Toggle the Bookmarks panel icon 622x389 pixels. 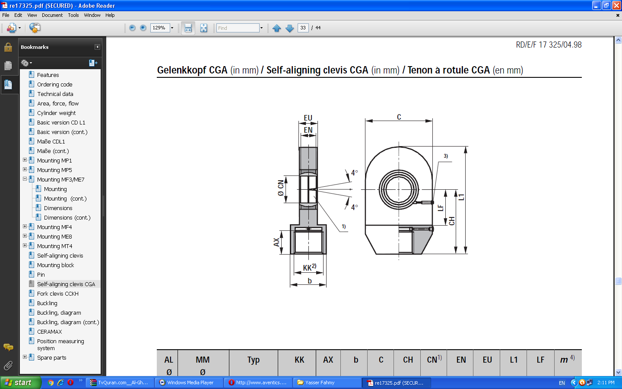(x=8, y=84)
